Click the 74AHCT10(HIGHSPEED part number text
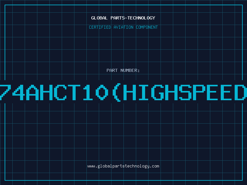Viewport: 247px width, 185px height. (124, 92)
